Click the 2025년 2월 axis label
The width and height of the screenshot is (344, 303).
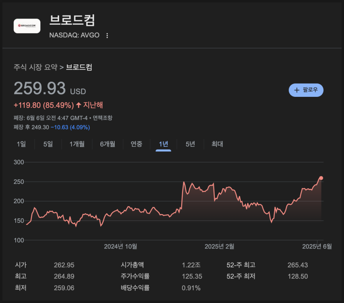[219, 247]
